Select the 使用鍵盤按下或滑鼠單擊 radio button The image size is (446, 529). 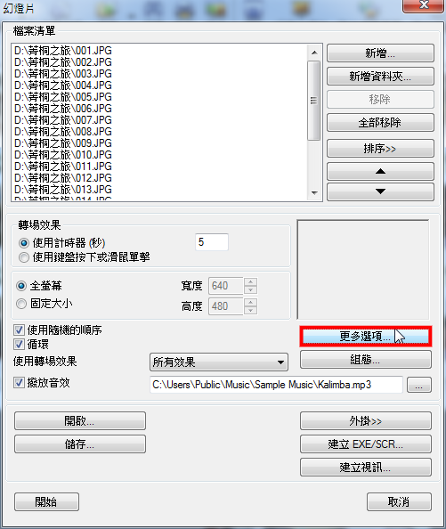pos(24,257)
